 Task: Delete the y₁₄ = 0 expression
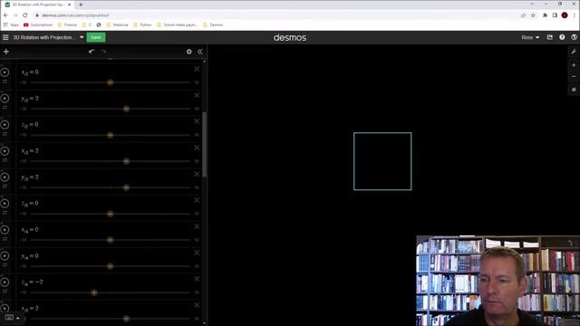pos(197,253)
